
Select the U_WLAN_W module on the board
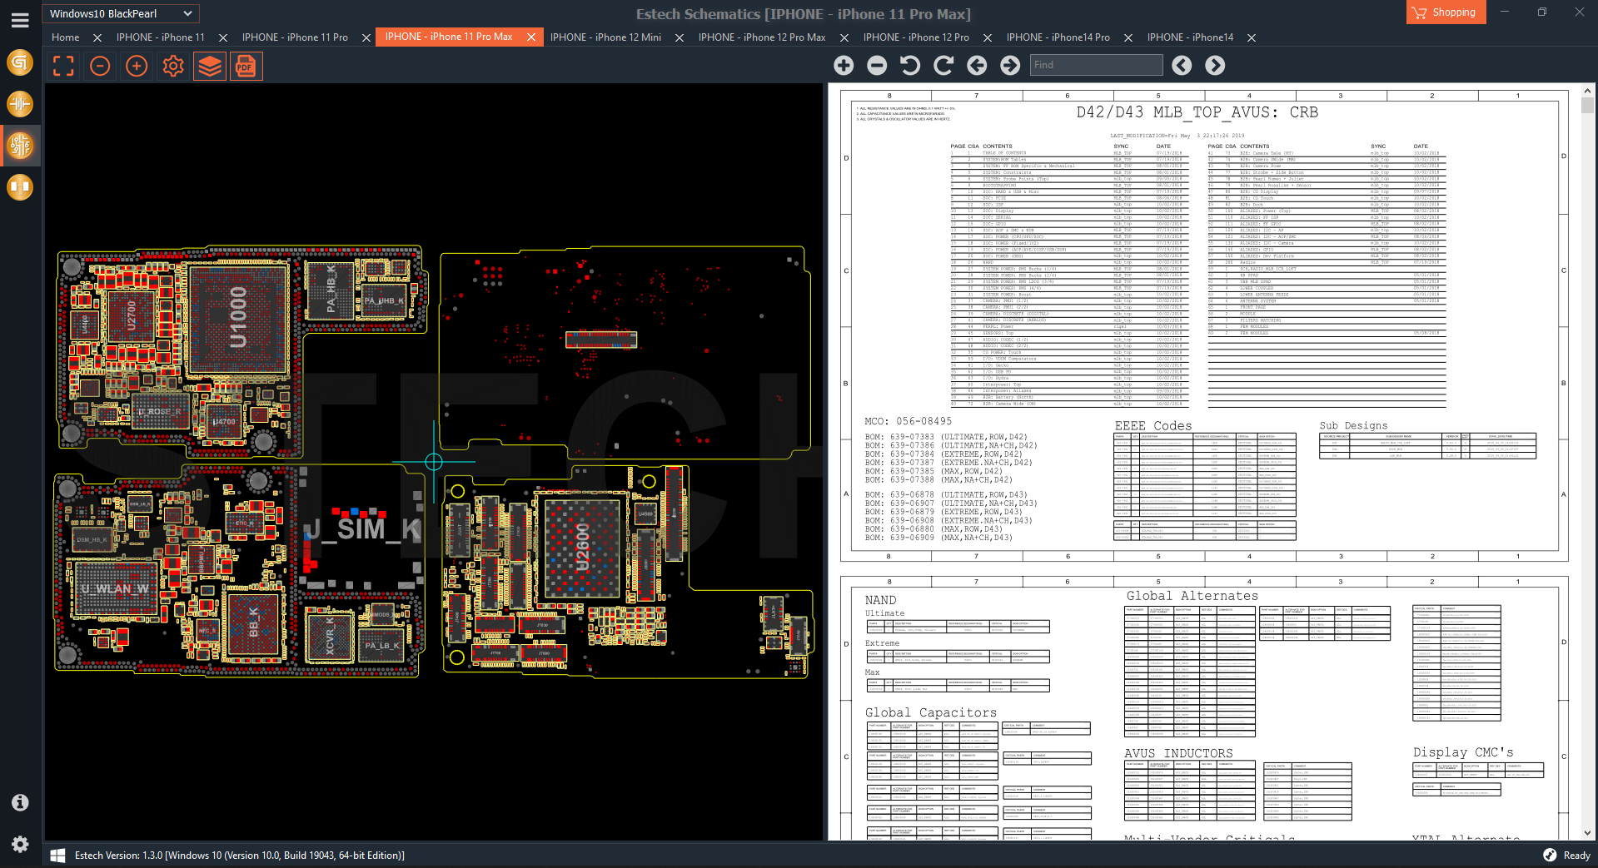(x=116, y=588)
